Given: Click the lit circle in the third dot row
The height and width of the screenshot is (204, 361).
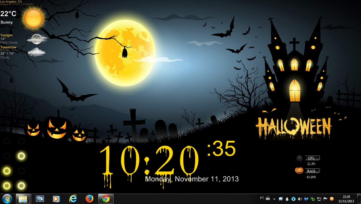Looking at the screenshot, I should tap(7, 171).
